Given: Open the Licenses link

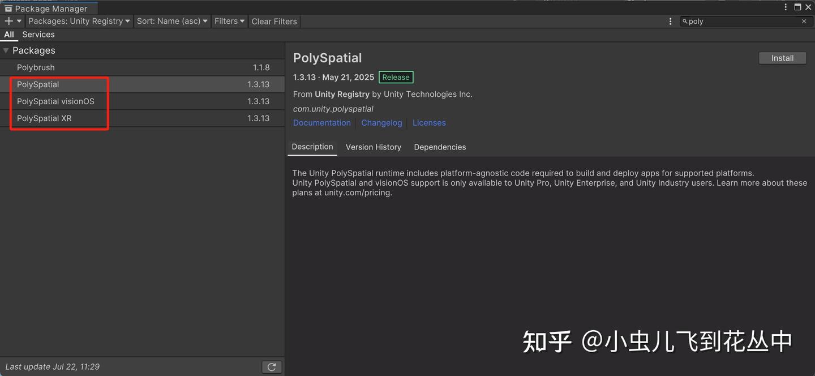Looking at the screenshot, I should click(x=429, y=123).
